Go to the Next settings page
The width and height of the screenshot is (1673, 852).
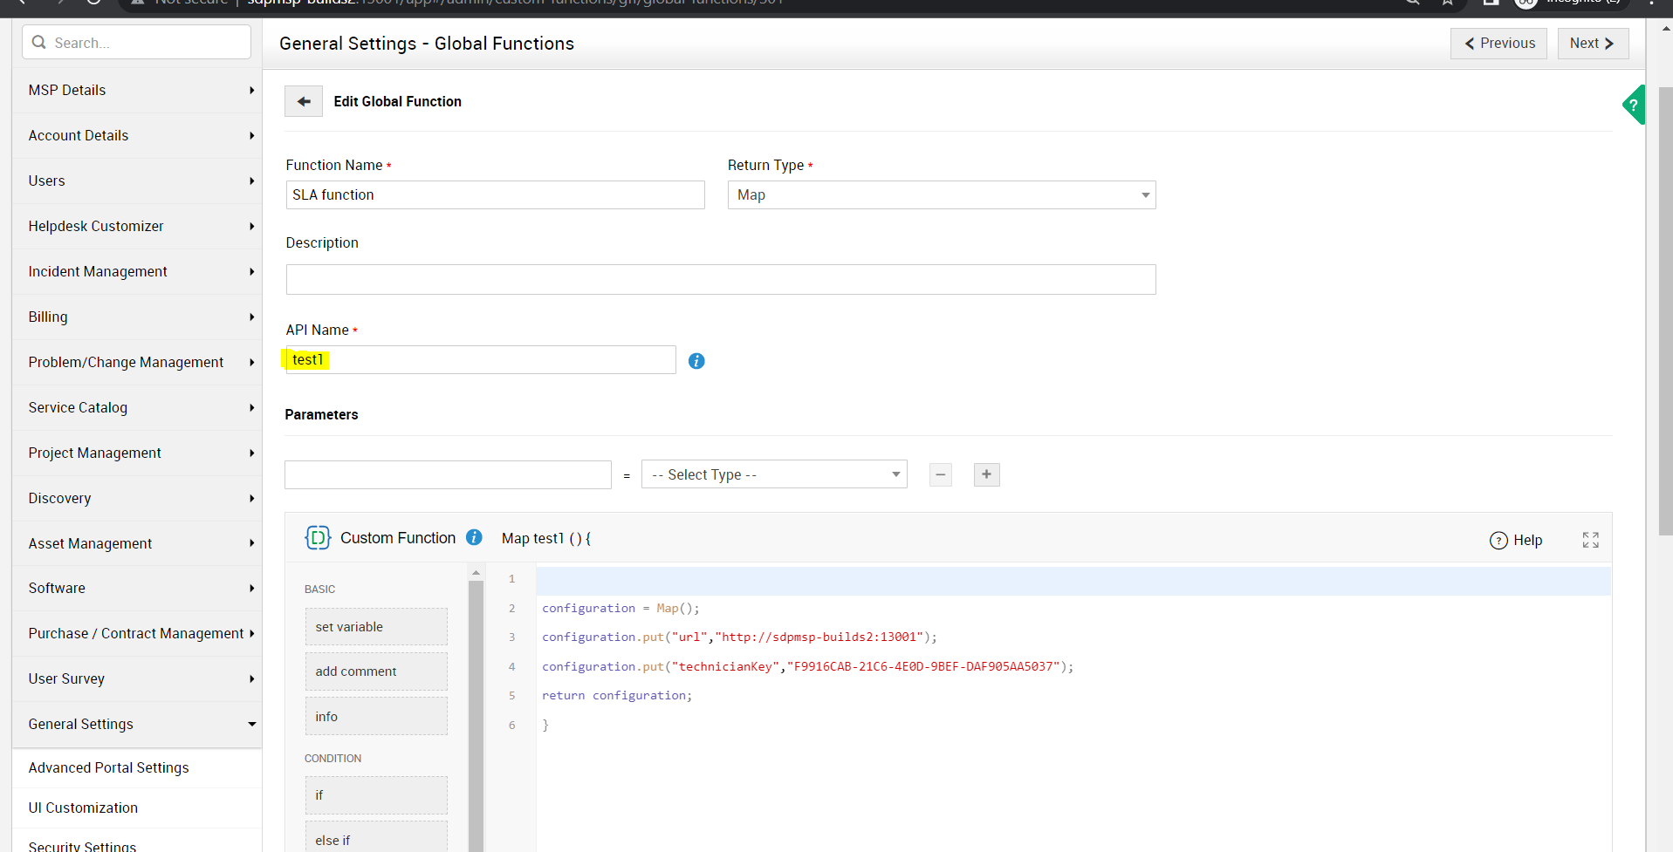pyautogui.click(x=1592, y=44)
